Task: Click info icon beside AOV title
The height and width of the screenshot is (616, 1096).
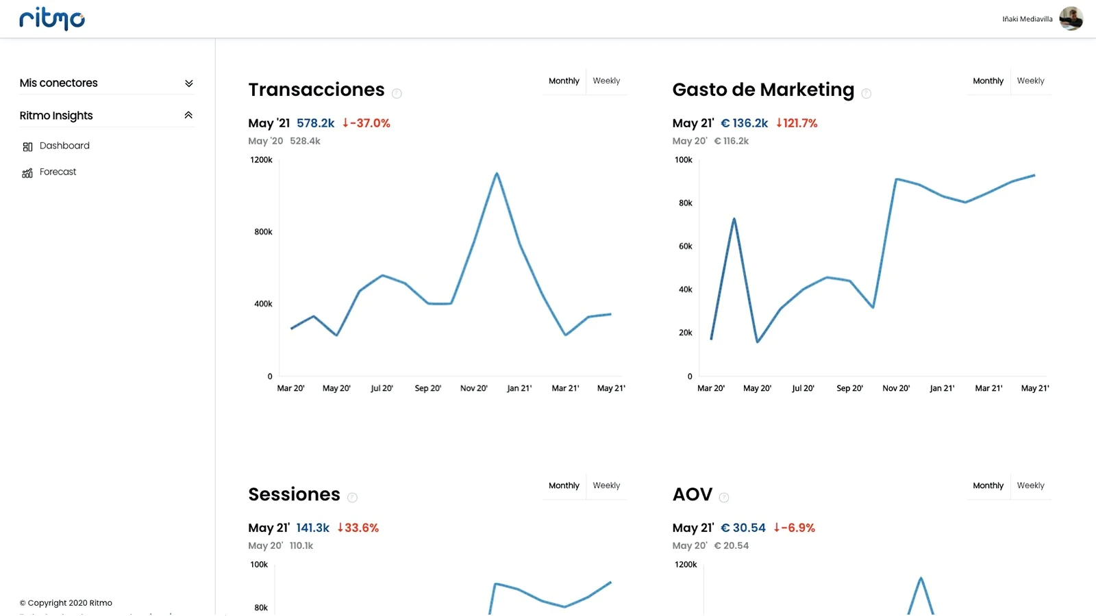Action: [724, 498]
